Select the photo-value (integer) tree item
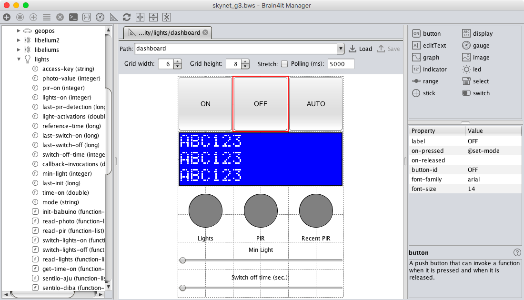524x300 pixels. click(66, 79)
